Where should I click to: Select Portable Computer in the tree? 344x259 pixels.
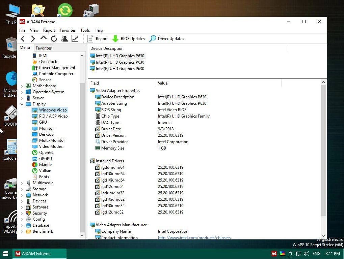56,74
